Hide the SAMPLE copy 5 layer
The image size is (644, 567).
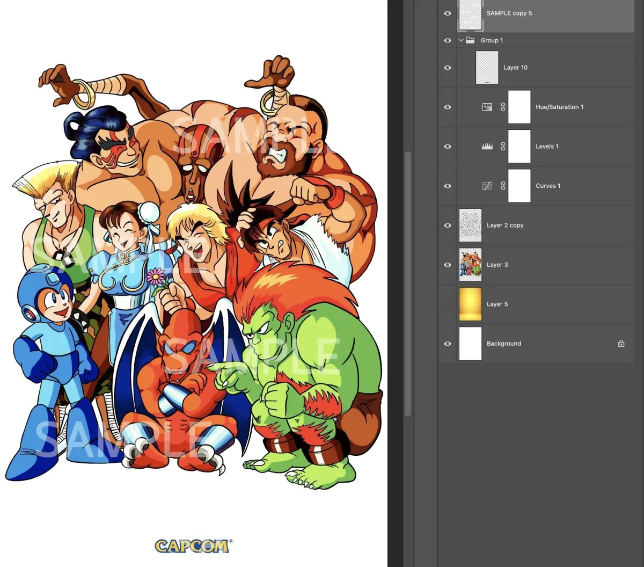coord(448,13)
